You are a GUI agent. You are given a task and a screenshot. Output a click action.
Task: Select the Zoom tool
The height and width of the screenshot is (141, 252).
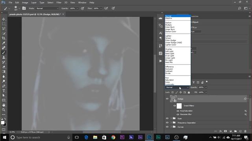pos(4,110)
